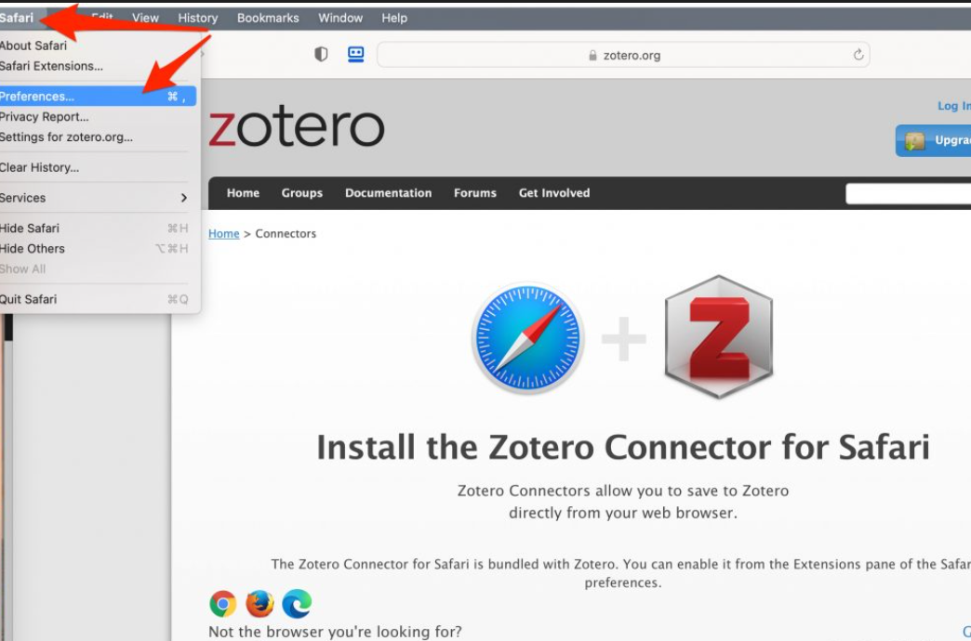Click the privacy shield icon in Safari toolbar

(x=321, y=55)
